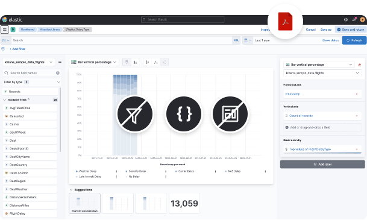Open the visual options toolbar icon
This screenshot has height=220, width=367.
click(x=127, y=62)
